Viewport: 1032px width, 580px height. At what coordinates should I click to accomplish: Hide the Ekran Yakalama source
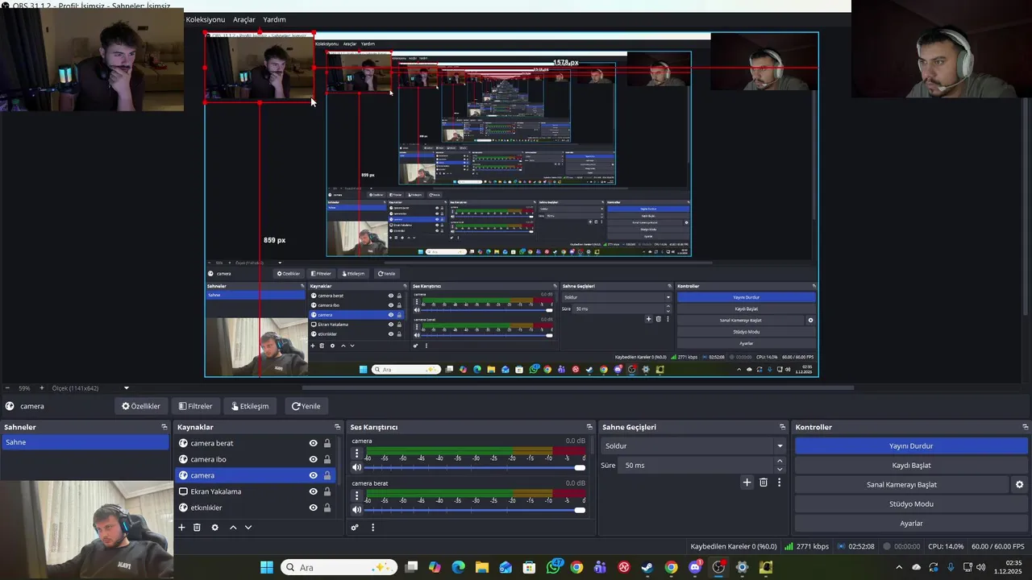point(313,491)
